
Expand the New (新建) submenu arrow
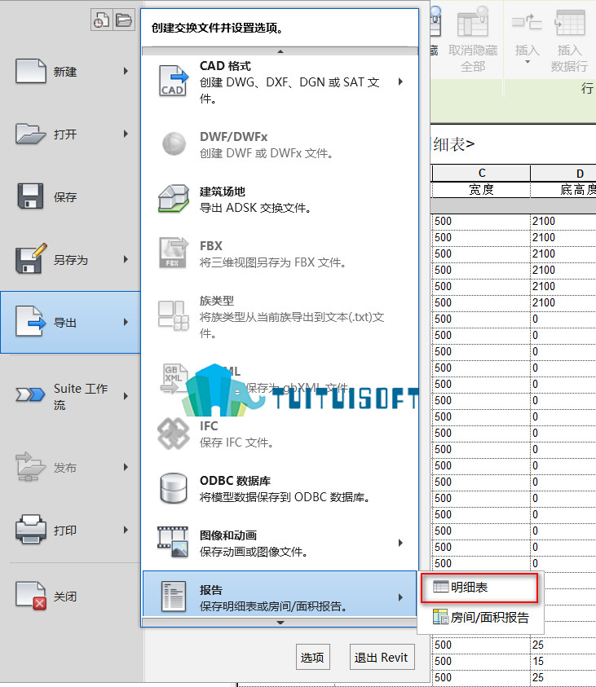(126, 71)
